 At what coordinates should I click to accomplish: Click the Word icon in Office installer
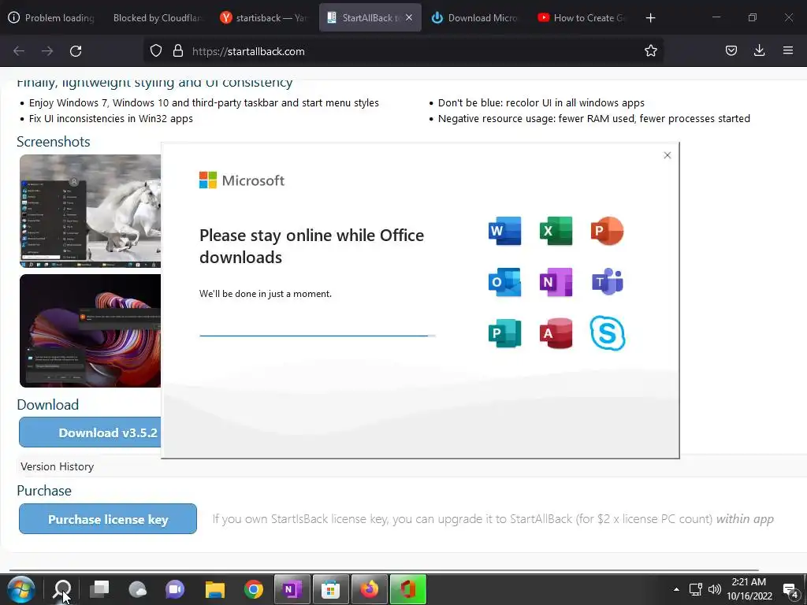504,231
